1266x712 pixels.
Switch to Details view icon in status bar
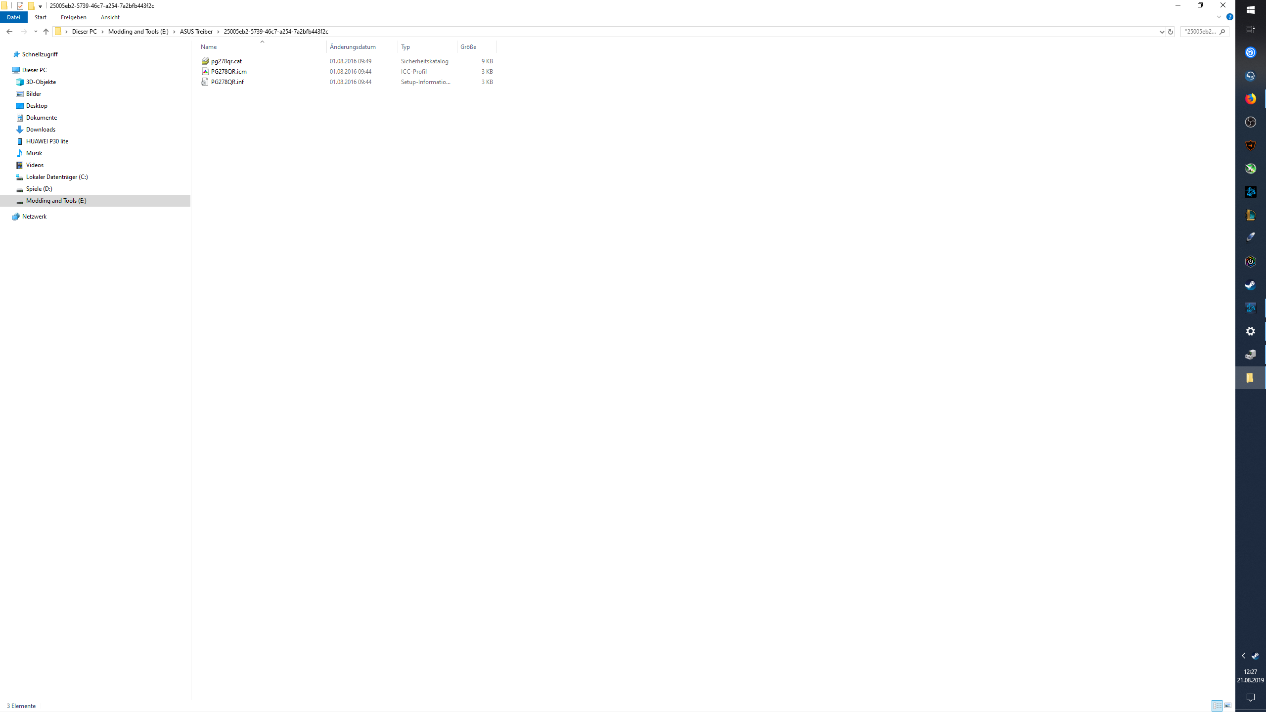(1217, 706)
